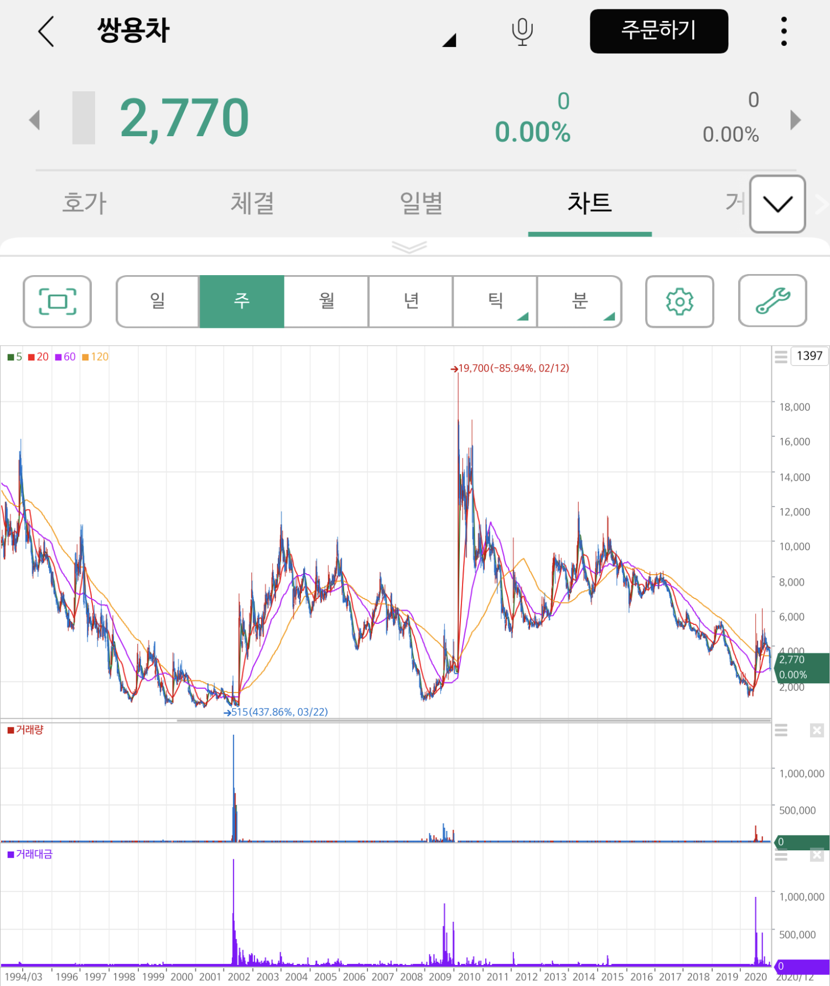Edit the candle count field 1397

[x=810, y=356]
